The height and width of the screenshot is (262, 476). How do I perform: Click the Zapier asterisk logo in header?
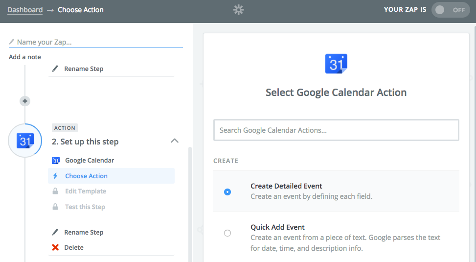(x=238, y=10)
